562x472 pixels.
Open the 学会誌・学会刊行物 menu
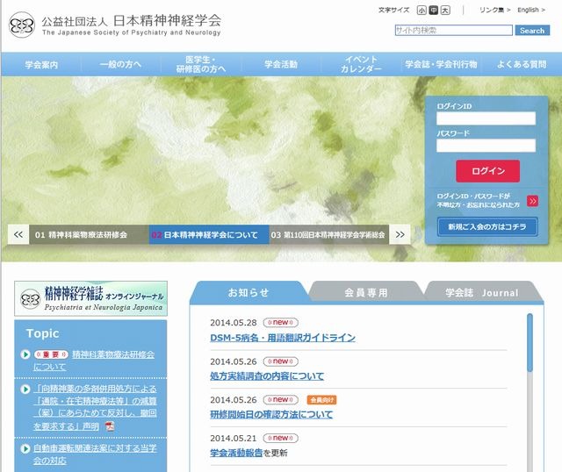[x=441, y=64]
